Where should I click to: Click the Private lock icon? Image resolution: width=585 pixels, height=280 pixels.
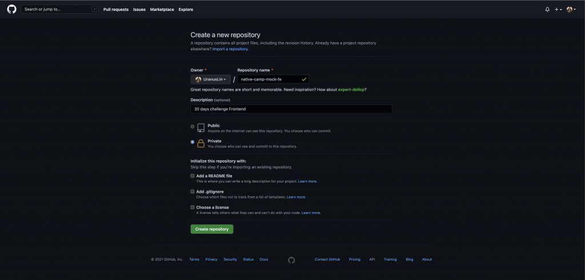pos(201,143)
